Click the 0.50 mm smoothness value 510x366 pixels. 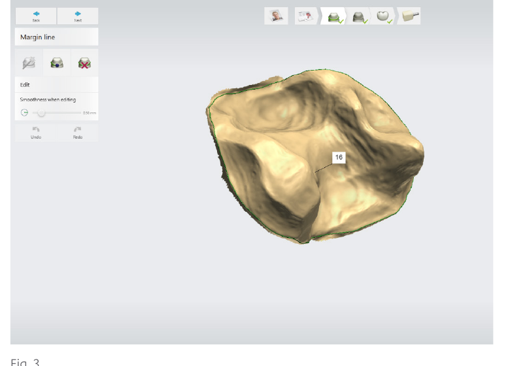(90, 113)
